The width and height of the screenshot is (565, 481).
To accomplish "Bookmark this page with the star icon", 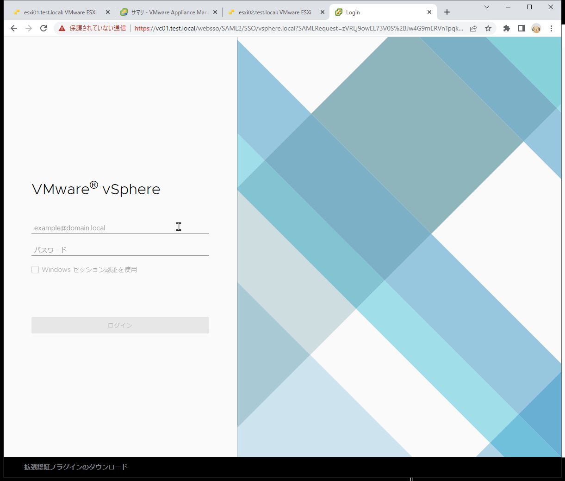I will [488, 28].
